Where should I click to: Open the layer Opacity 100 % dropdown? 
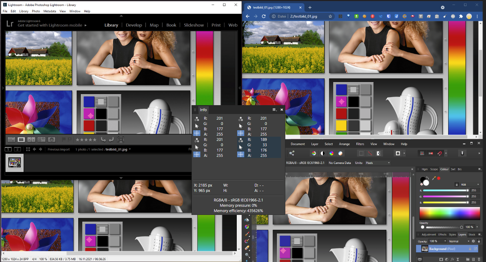pos(438,241)
